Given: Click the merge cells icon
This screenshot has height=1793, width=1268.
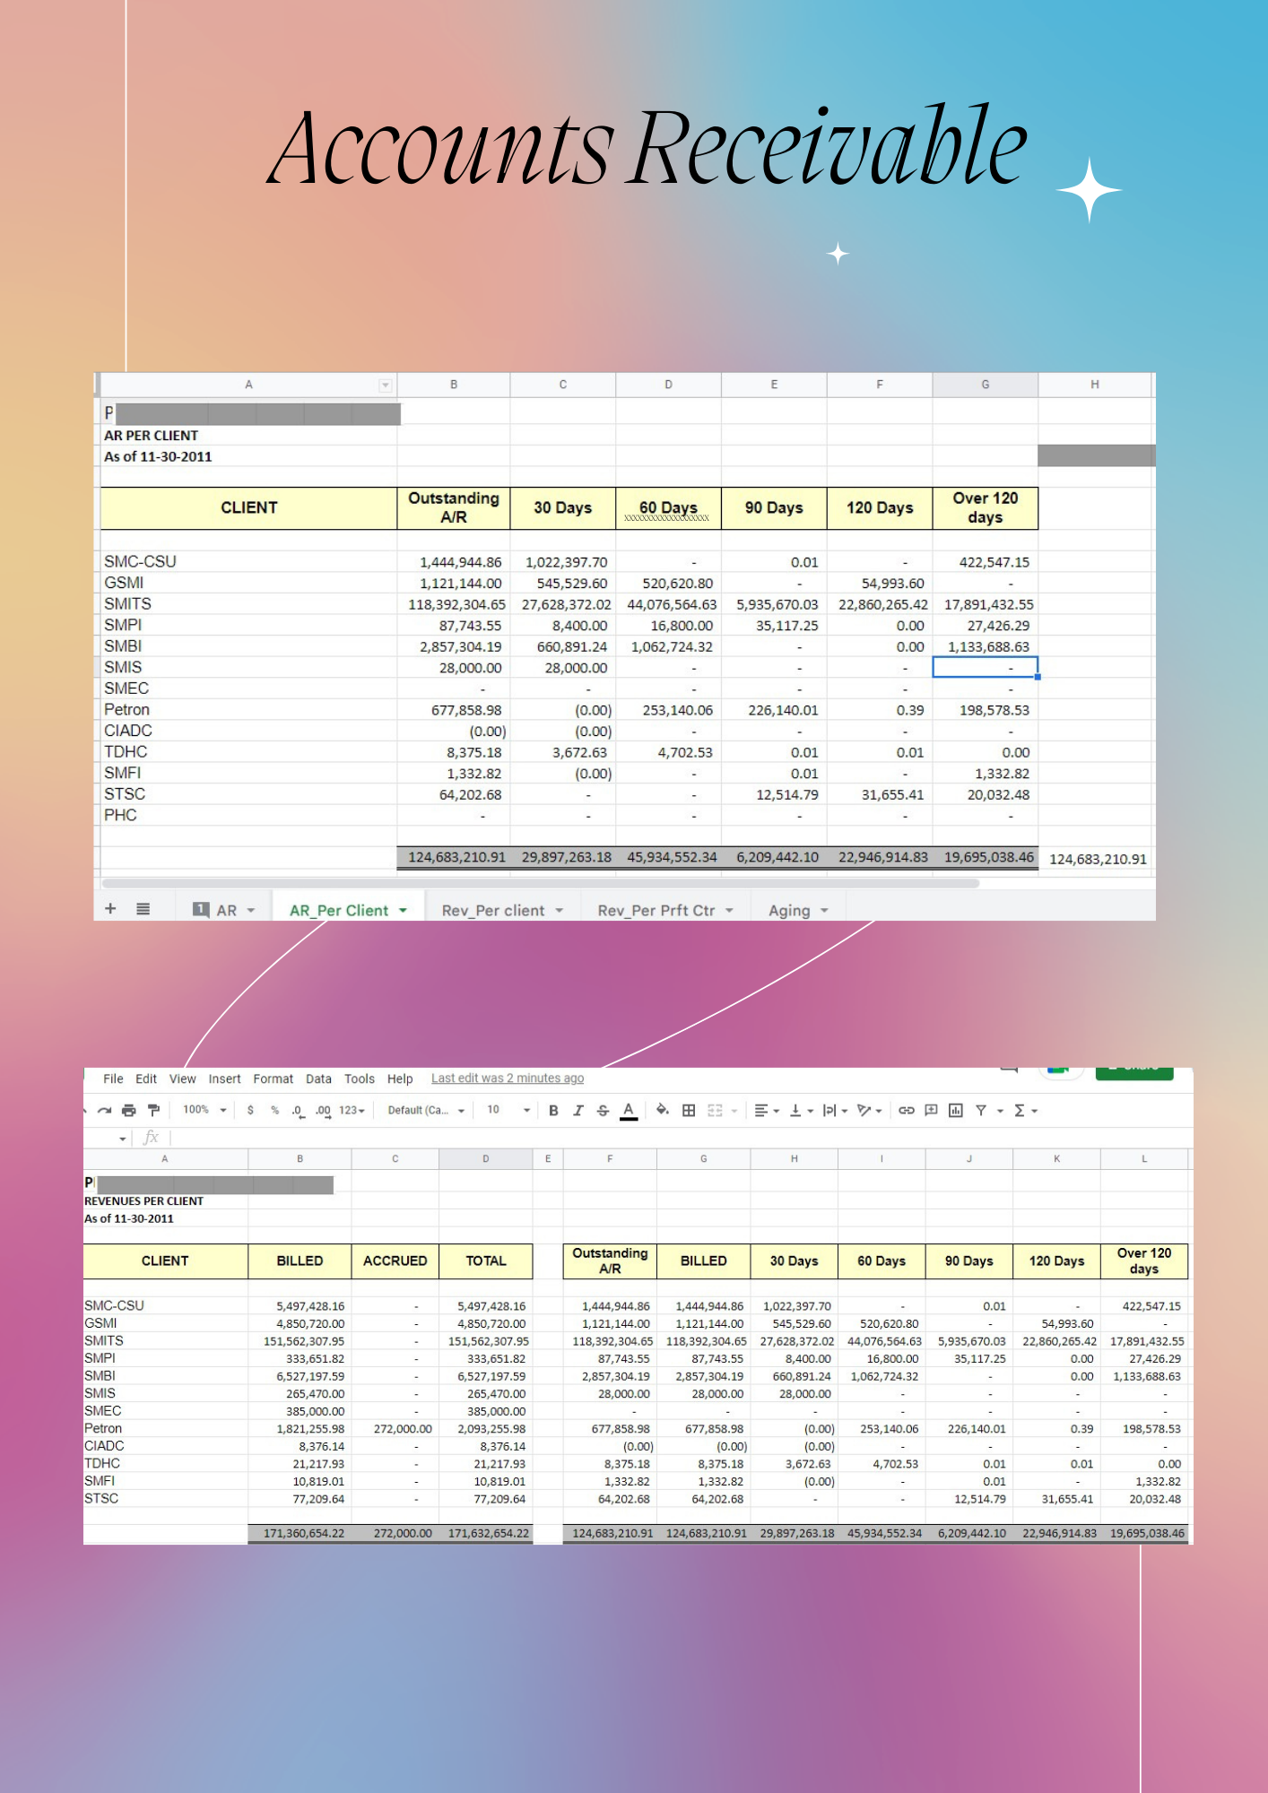Looking at the screenshot, I should (715, 1111).
